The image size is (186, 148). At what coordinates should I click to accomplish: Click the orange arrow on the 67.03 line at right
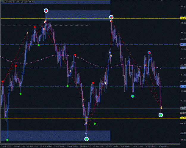161,108
